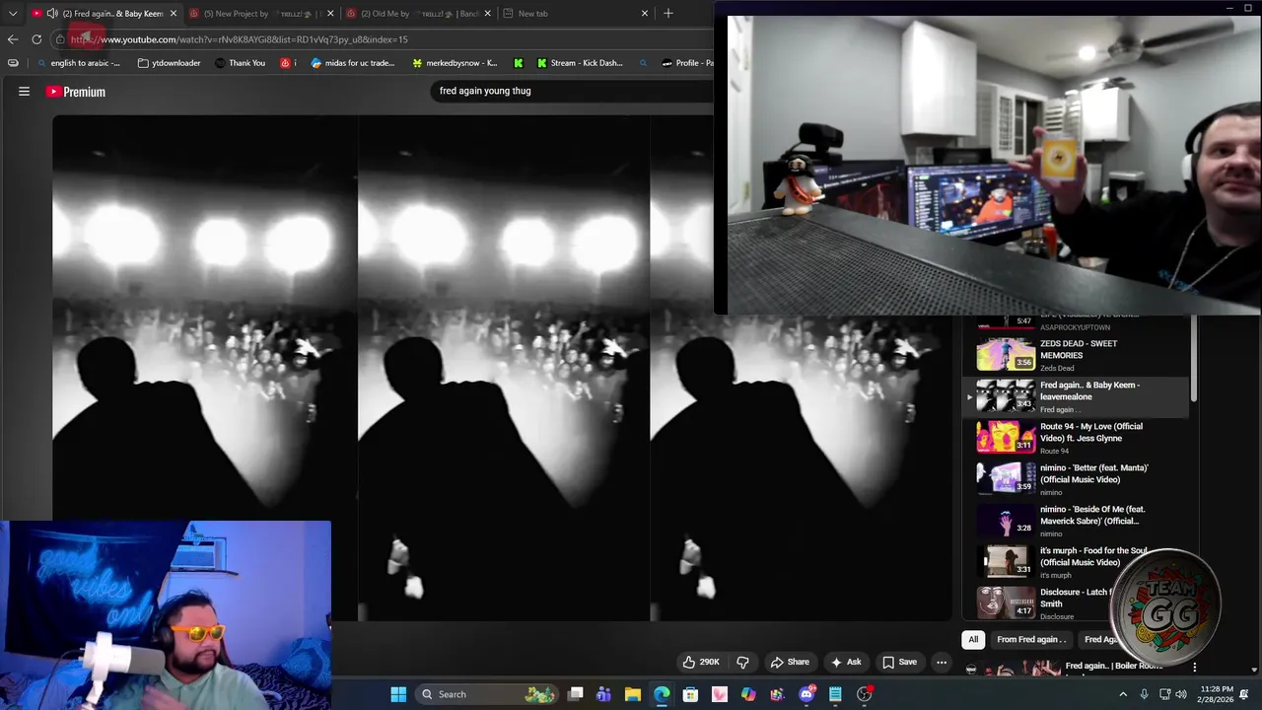
Task: Close the New tab tab
Action: tap(645, 14)
